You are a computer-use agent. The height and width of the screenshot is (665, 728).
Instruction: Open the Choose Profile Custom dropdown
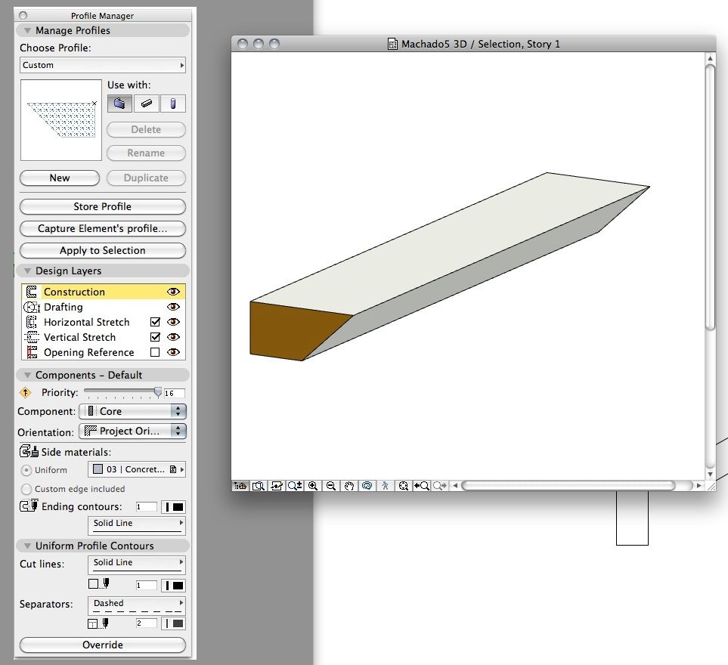point(103,66)
